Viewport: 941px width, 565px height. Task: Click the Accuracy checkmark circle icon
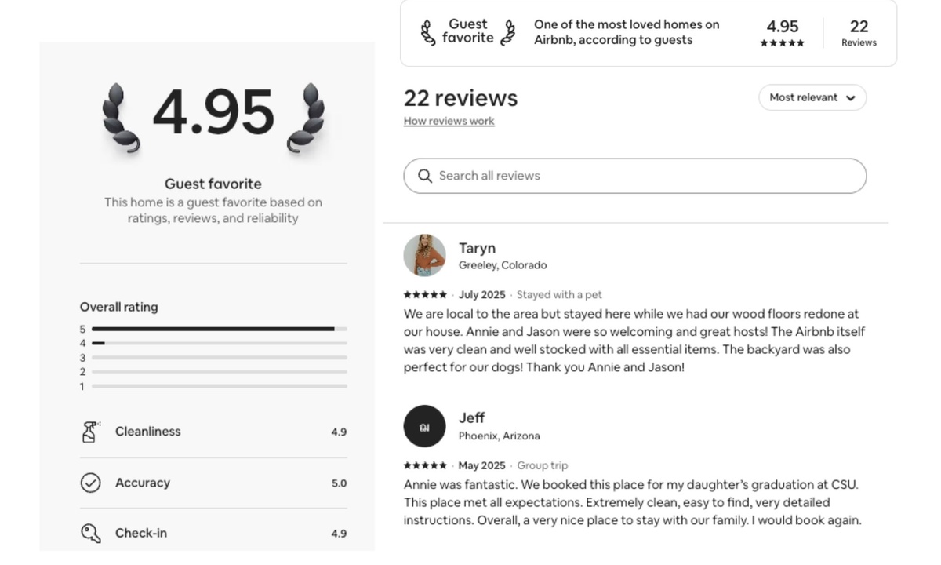pos(90,483)
